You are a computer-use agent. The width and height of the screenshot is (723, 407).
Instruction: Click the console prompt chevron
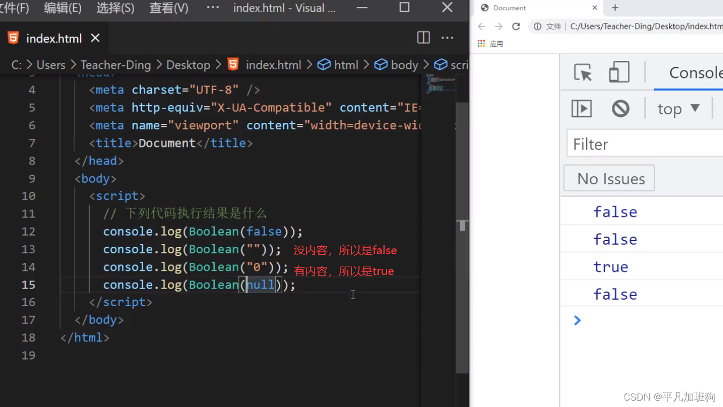(577, 320)
